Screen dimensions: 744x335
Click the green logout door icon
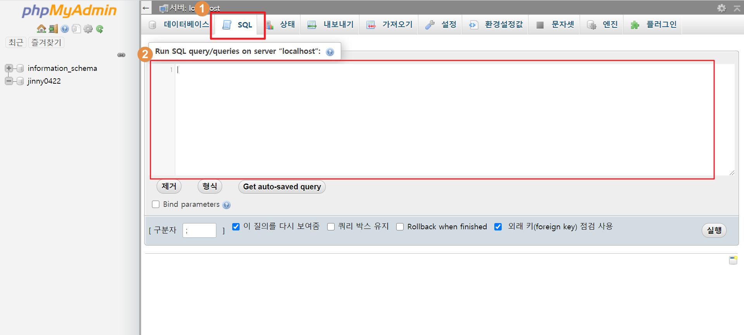point(53,29)
